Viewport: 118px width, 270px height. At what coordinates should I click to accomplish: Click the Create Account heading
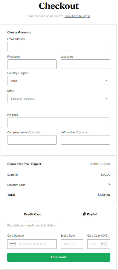coord(19,33)
